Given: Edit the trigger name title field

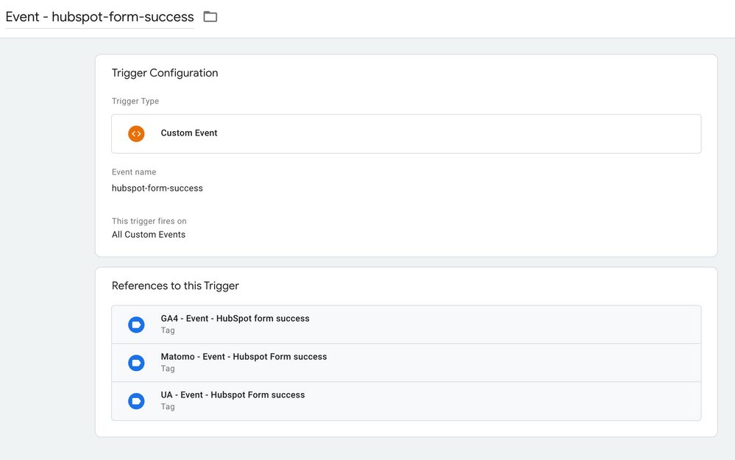Looking at the screenshot, I should tap(100, 17).
